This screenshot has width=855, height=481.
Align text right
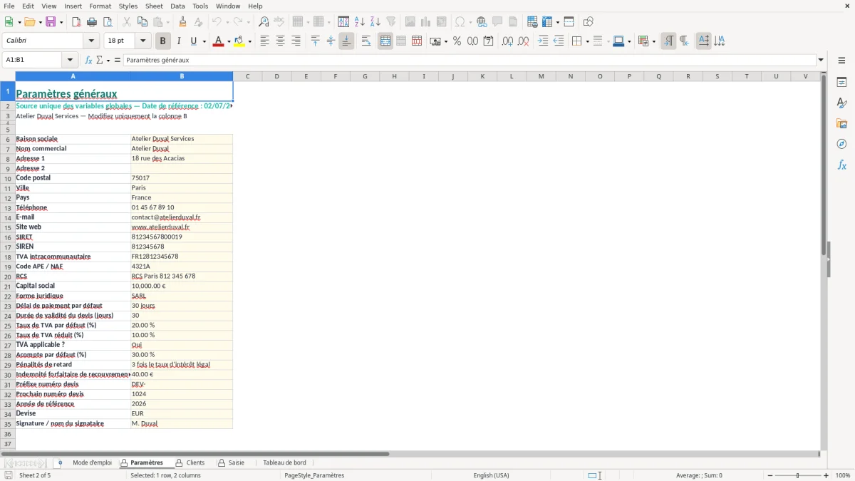296,41
